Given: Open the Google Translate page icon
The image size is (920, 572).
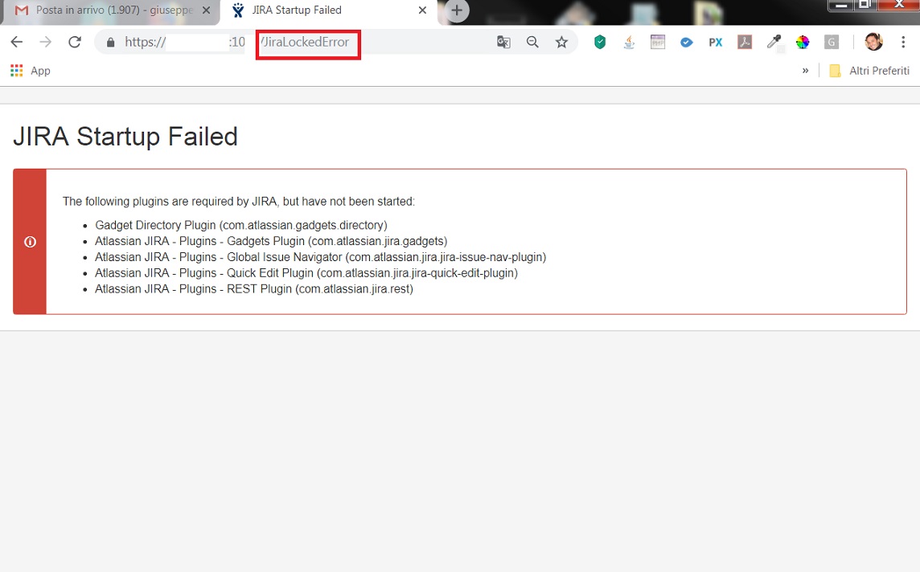Looking at the screenshot, I should pyautogui.click(x=503, y=43).
